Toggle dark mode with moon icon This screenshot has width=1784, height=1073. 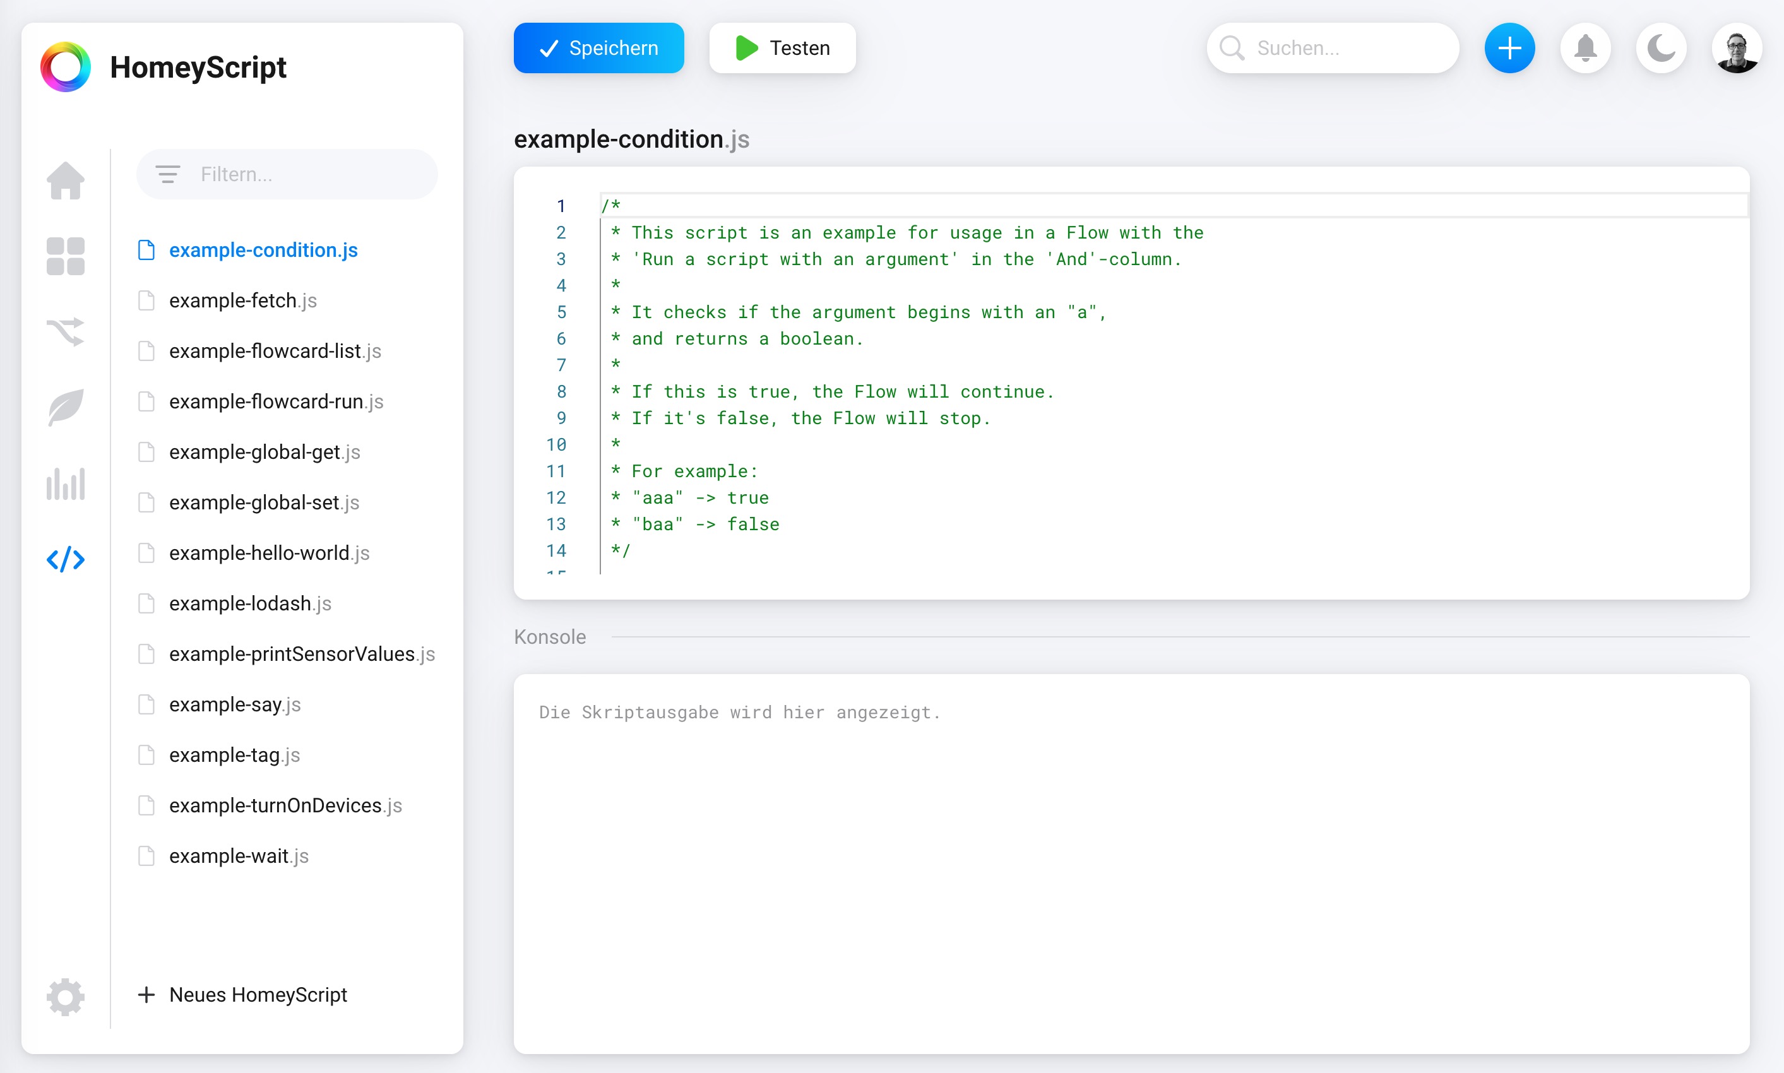[1661, 49]
